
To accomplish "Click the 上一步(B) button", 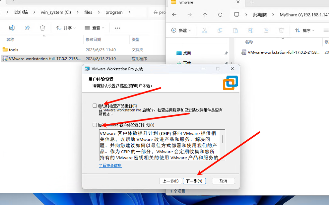I will click(171, 181).
